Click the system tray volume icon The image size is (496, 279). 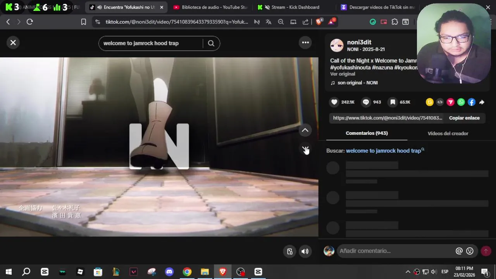pyautogui.click(x=434, y=272)
